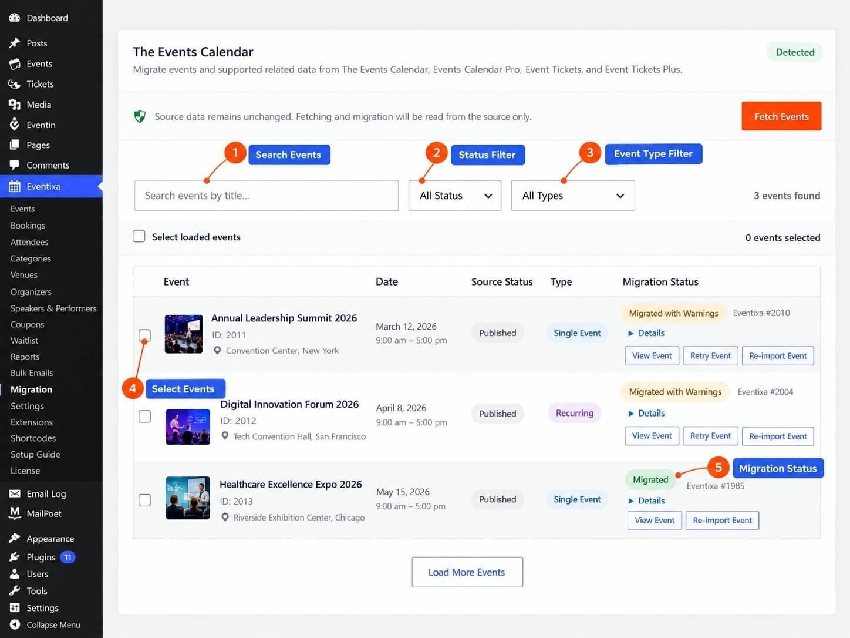This screenshot has width=850, height=638.
Task: Click the Tickets icon in sidebar
Action: 15,84
